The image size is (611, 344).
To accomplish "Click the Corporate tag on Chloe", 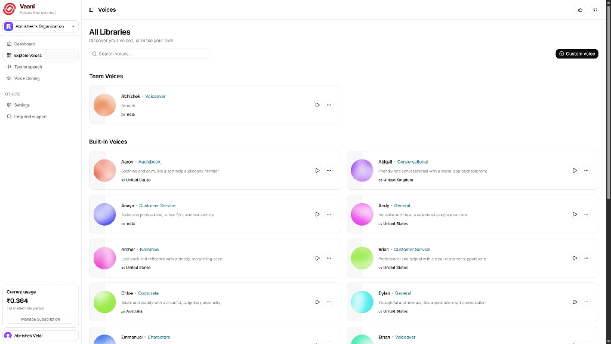I will pyautogui.click(x=148, y=293).
